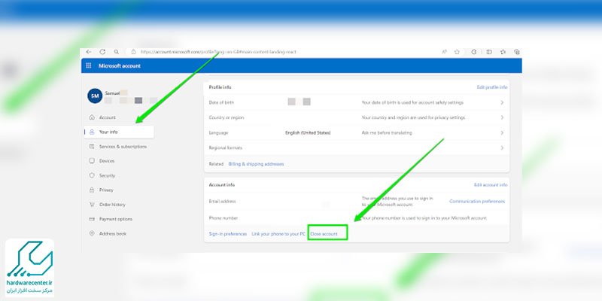Screen dimensions: 602x301
Task: Click the Edit account info link
Action: coord(491,185)
